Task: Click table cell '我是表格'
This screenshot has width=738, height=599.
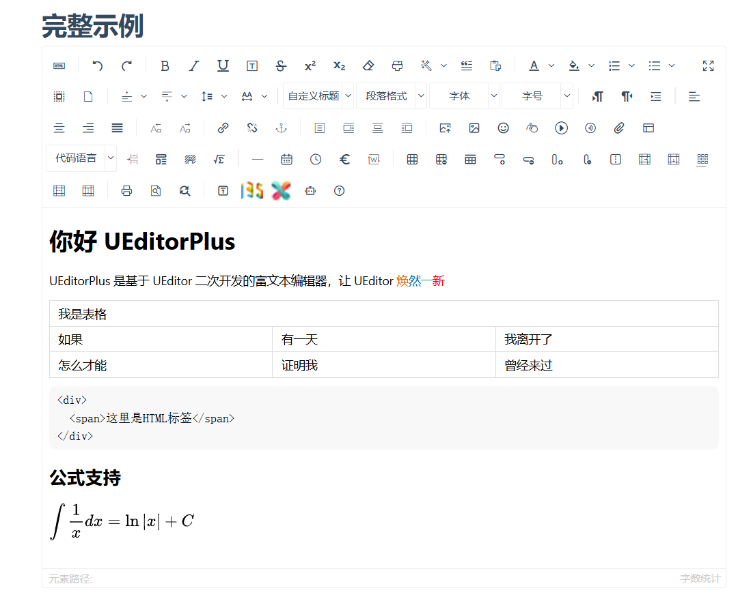Action: click(383, 314)
